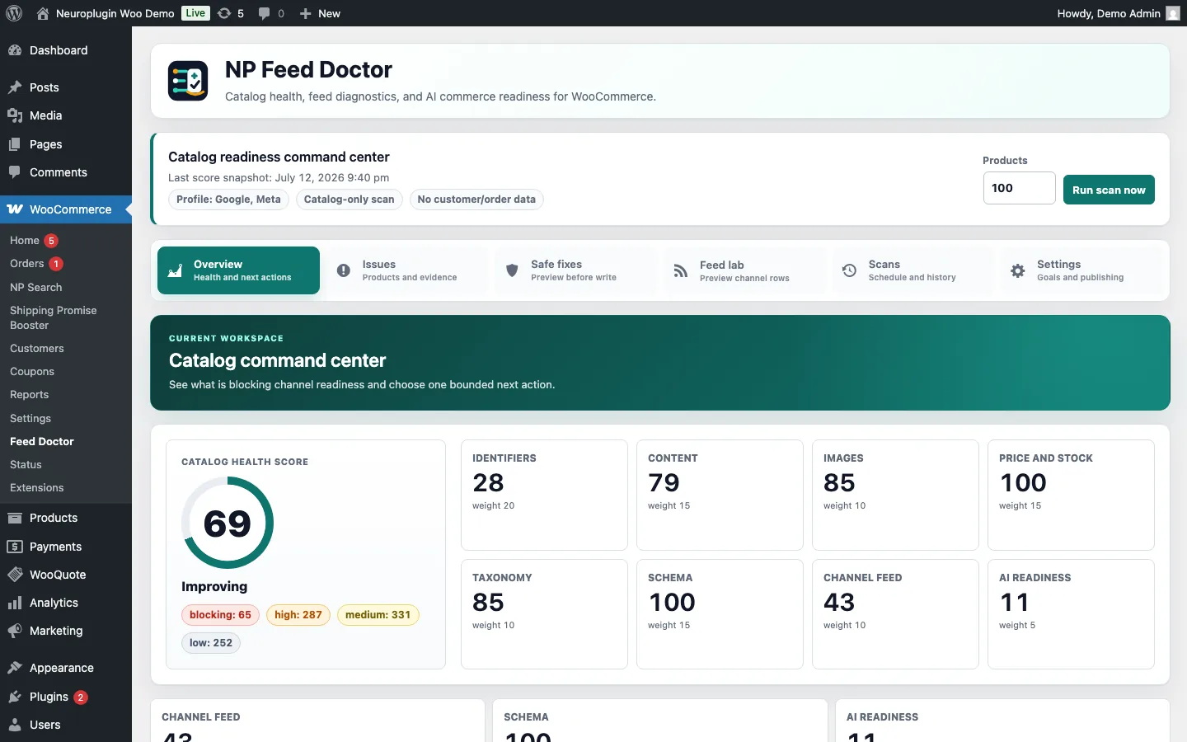Click the WordPress logo icon in admin bar
This screenshot has width=1187, height=742.
[x=14, y=13]
